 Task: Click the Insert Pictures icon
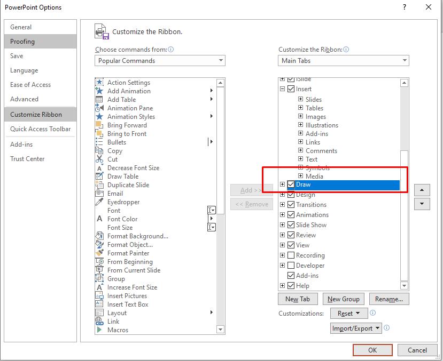point(99,295)
